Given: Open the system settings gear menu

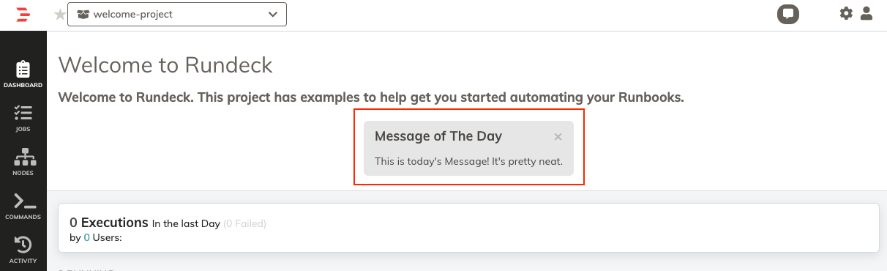Looking at the screenshot, I should click(x=846, y=13).
